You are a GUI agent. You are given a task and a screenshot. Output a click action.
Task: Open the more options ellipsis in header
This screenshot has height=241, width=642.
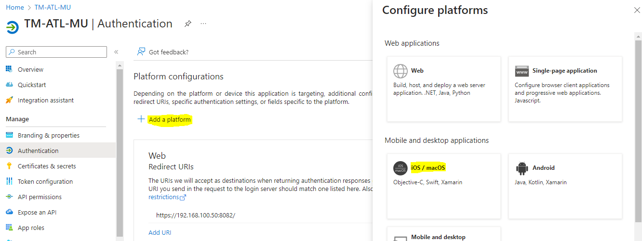[203, 24]
